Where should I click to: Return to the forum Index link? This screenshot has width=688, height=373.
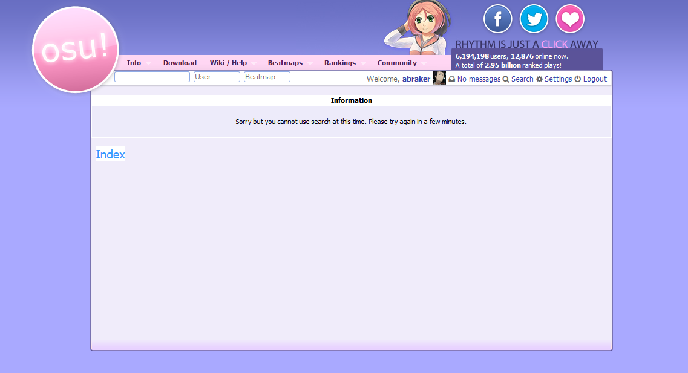[x=111, y=154]
